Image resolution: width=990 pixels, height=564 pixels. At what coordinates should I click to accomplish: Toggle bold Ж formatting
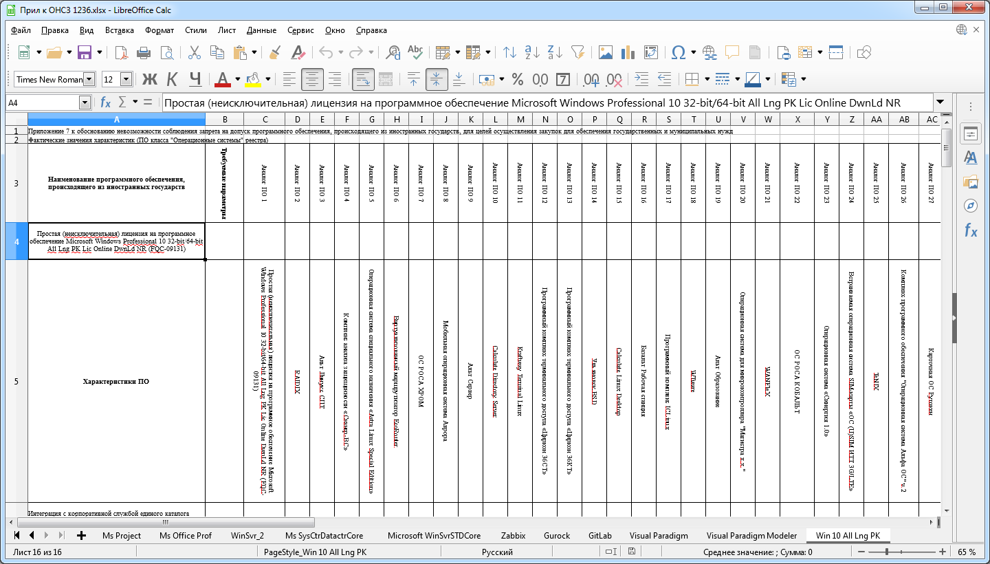150,79
